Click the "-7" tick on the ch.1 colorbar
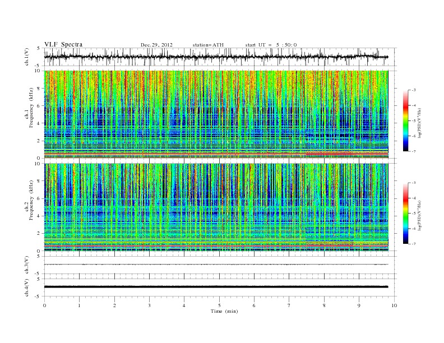The image size is (444, 343). pyautogui.click(x=413, y=151)
